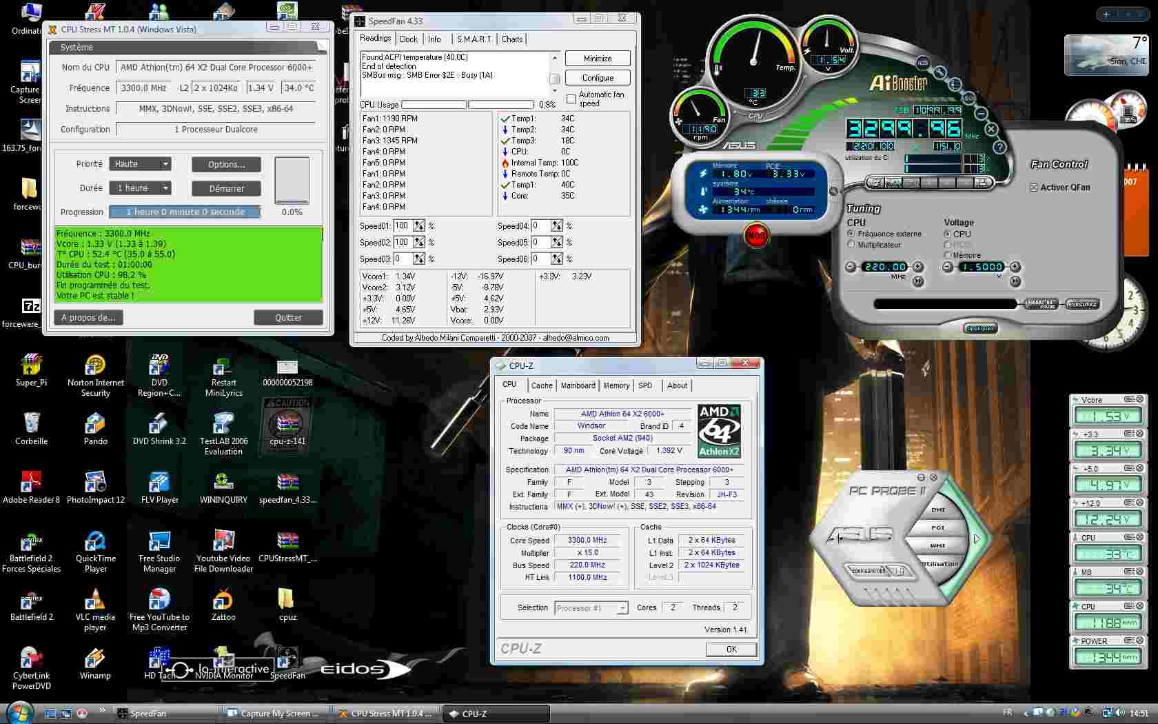Click the red NOS button in AI Booster

pos(756,235)
